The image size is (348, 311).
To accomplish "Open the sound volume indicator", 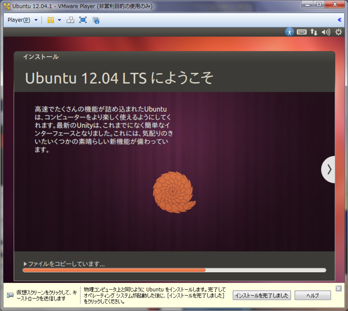I will pos(325,32).
